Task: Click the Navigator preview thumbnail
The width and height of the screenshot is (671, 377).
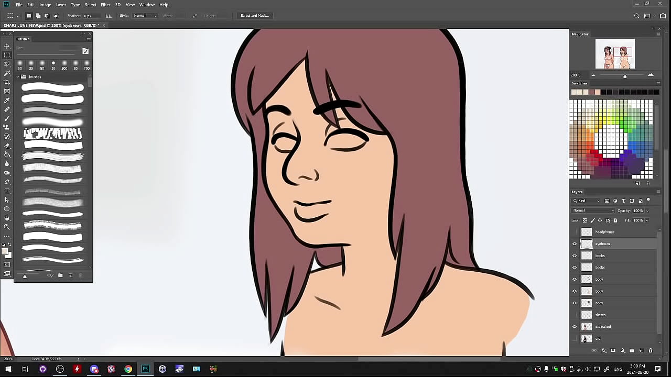Action: (615, 54)
